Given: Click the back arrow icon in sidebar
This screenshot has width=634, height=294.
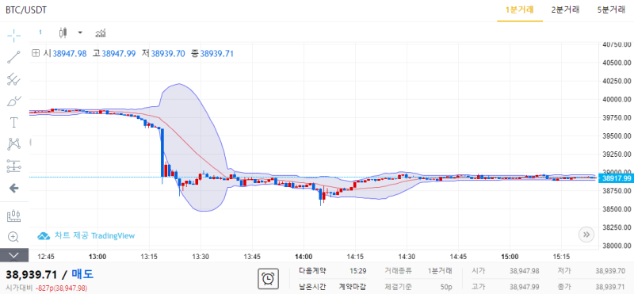Looking at the screenshot, I should click(14, 188).
